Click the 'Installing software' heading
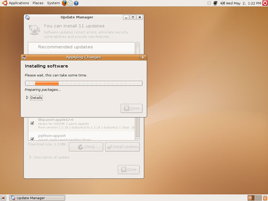Viewport: 268px width, 201px height. pos(46,66)
